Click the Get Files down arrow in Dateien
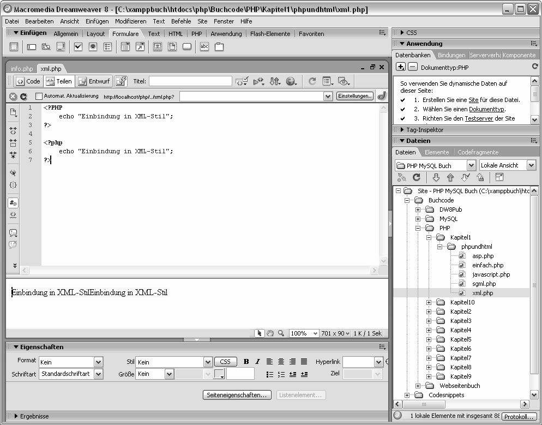 coord(436,177)
